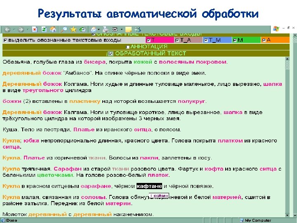Viewport: 297px width, 223px height.
Task: Click the Windows flag logo
Action: tap(276, 29)
